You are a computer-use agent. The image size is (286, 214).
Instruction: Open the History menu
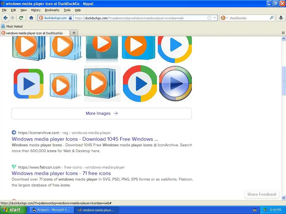(35, 10)
